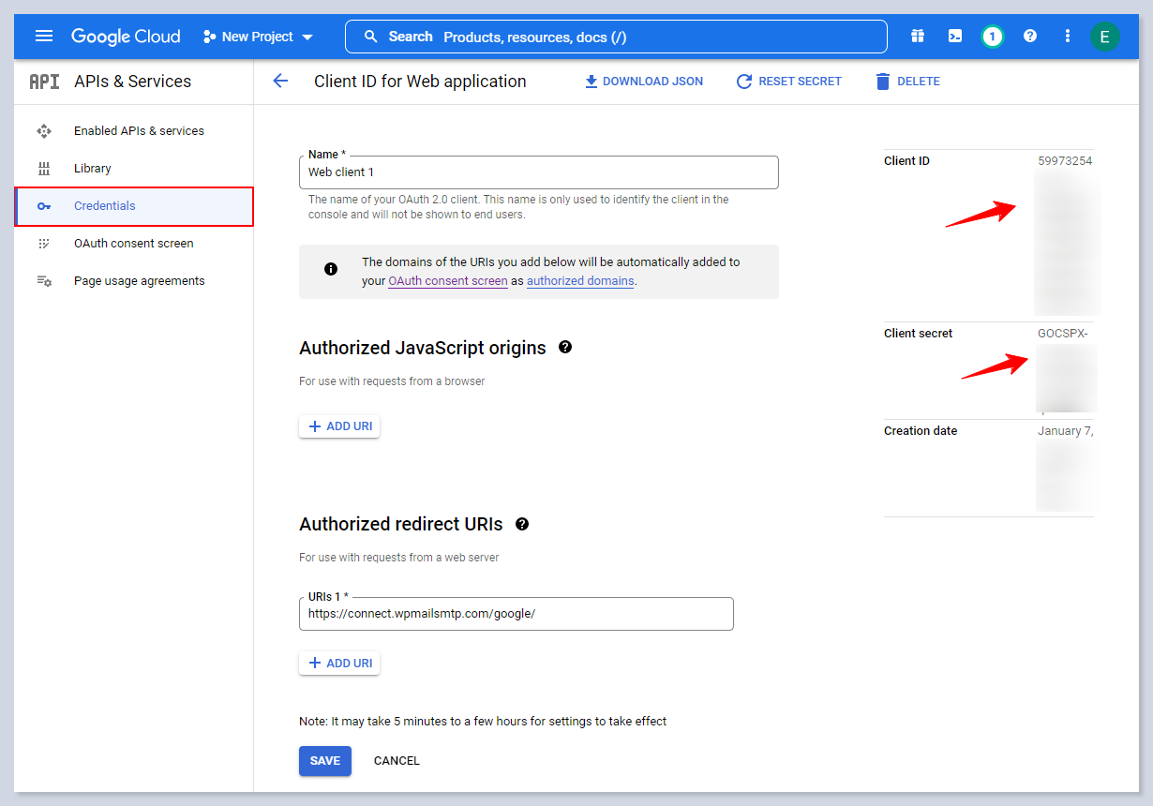The width and height of the screenshot is (1153, 806).
Task: Click the search bar for products and resources
Action: [x=616, y=37]
